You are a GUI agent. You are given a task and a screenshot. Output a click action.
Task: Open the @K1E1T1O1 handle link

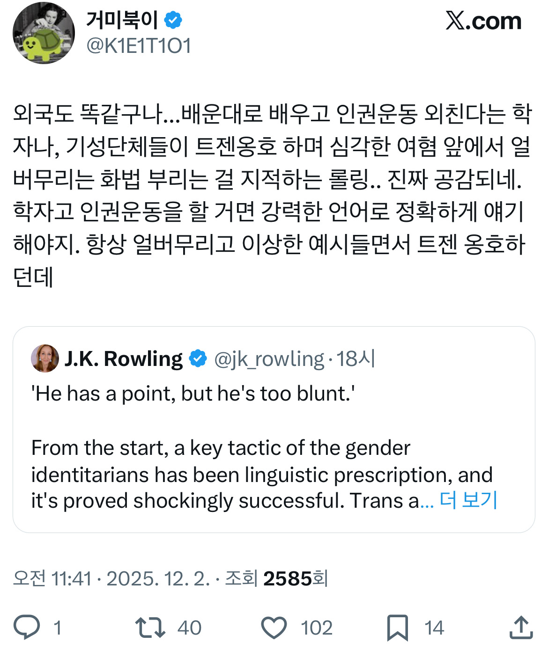[139, 46]
